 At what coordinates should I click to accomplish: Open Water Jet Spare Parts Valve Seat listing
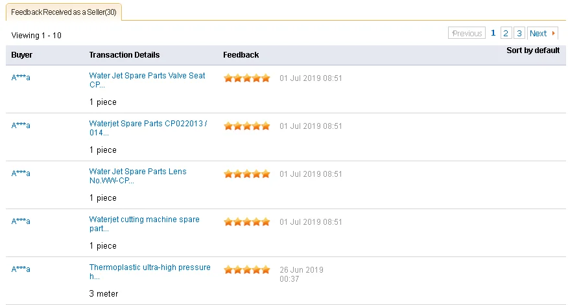tap(147, 80)
